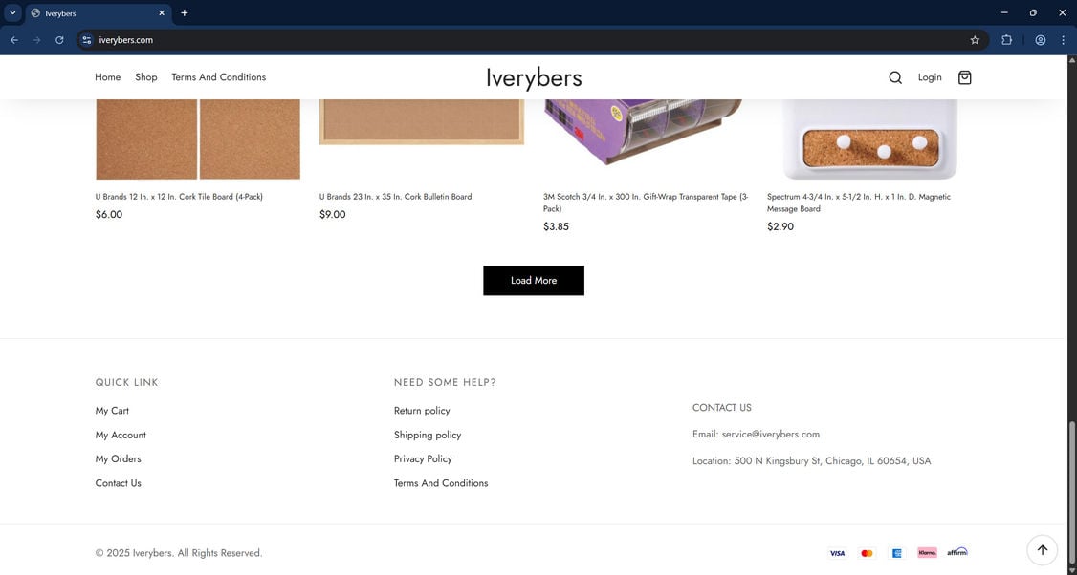Click the Login link in header
Viewport: 1077px width, 575px height.
pyautogui.click(x=930, y=77)
